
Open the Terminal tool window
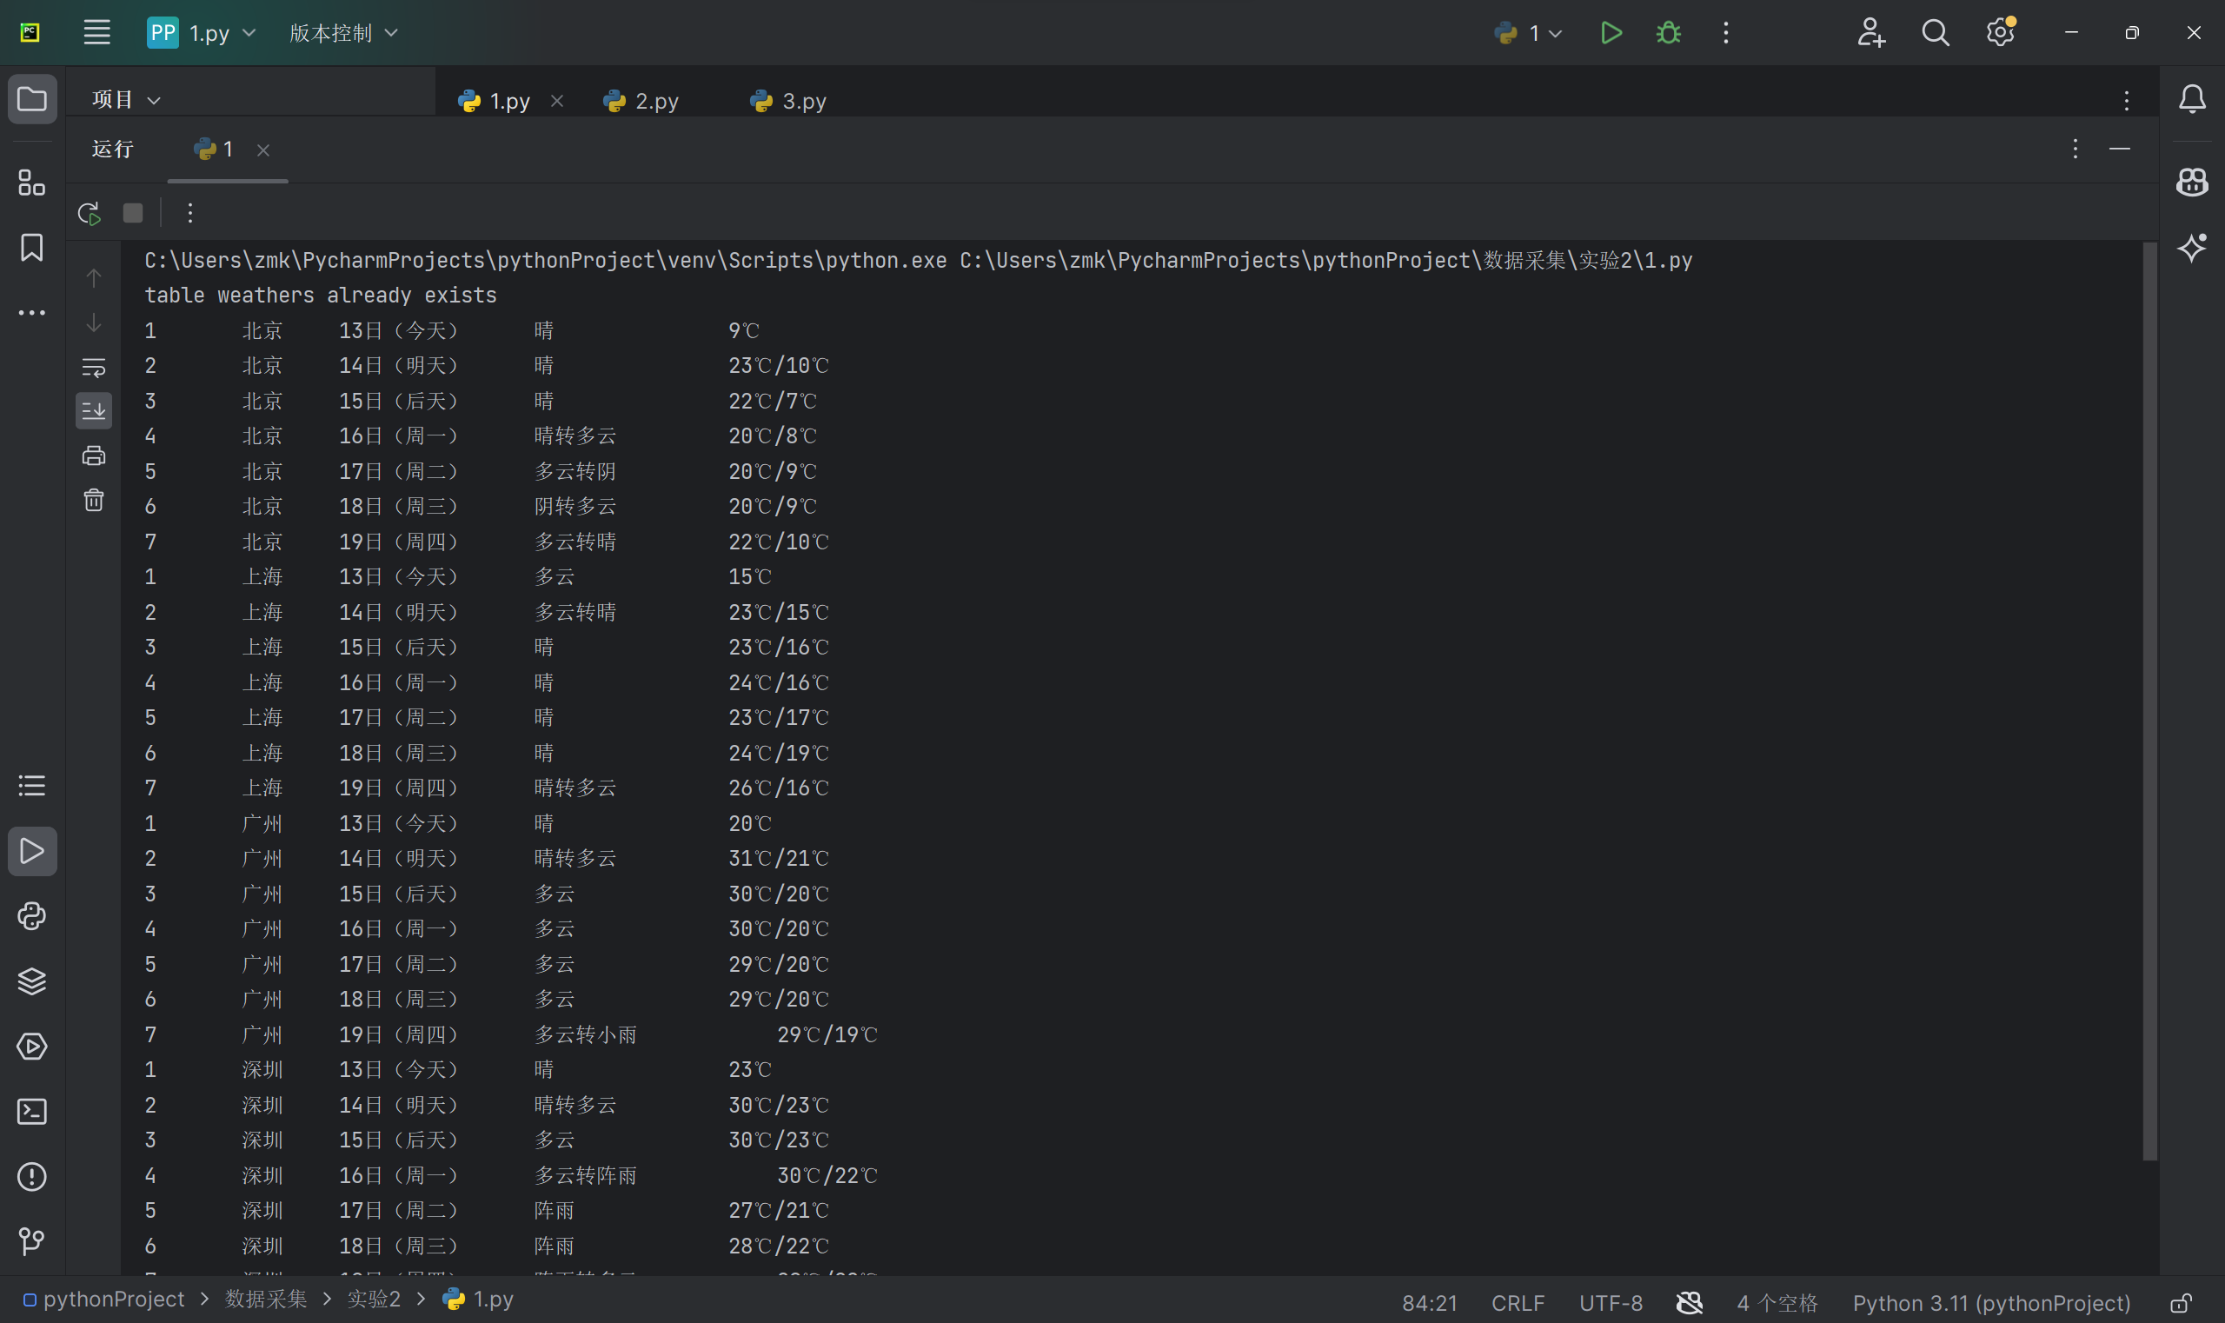click(x=32, y=1112)
